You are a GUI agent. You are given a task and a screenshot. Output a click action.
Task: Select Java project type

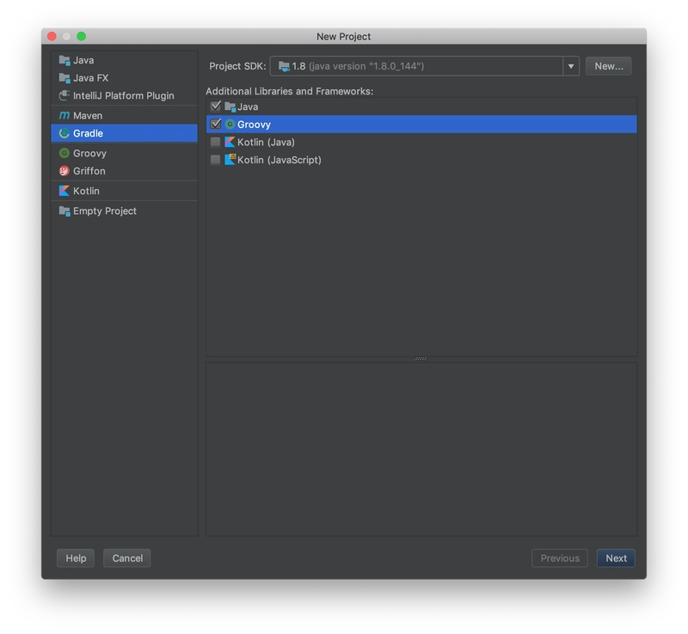click(124, 60)
